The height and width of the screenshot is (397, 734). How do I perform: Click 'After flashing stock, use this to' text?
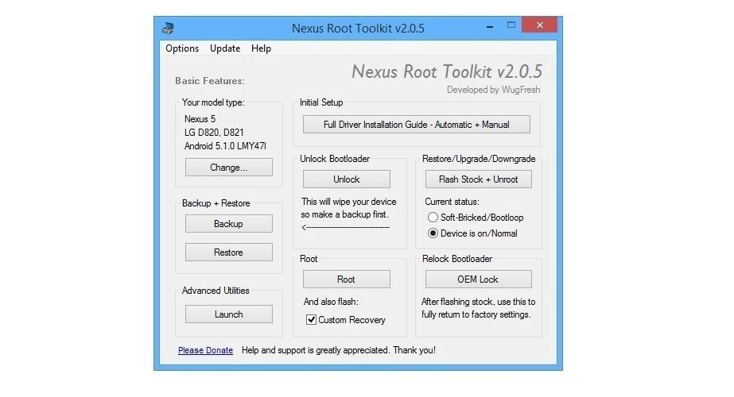tap(479, 302)
